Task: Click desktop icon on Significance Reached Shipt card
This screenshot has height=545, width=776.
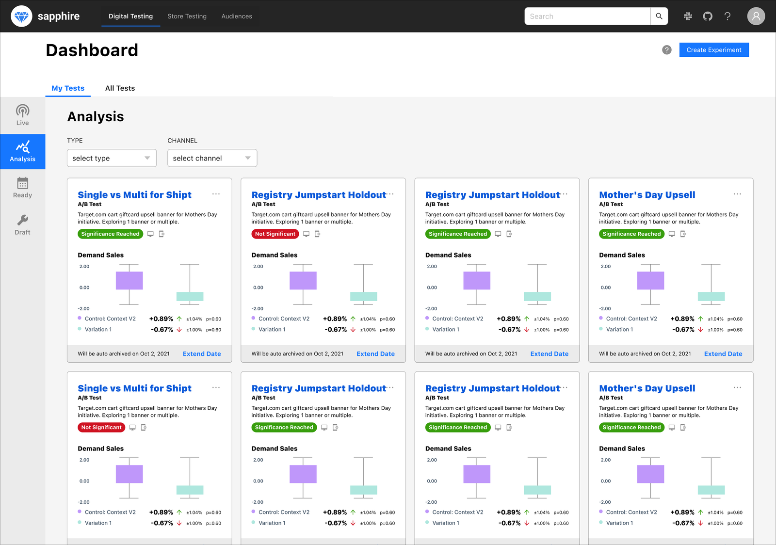Action: click(150, 234)
